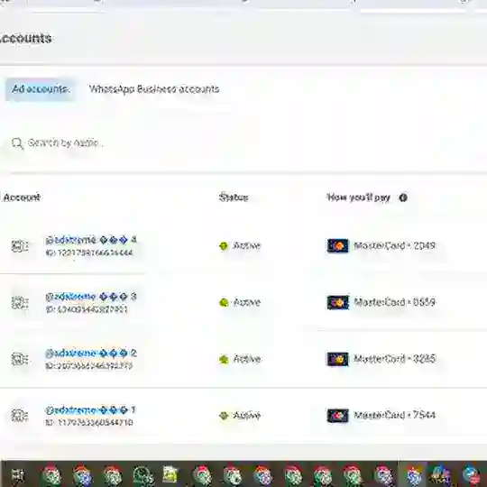
Task: Click the ad account icon beside adxtreme 4
Action: pos(20,246)
